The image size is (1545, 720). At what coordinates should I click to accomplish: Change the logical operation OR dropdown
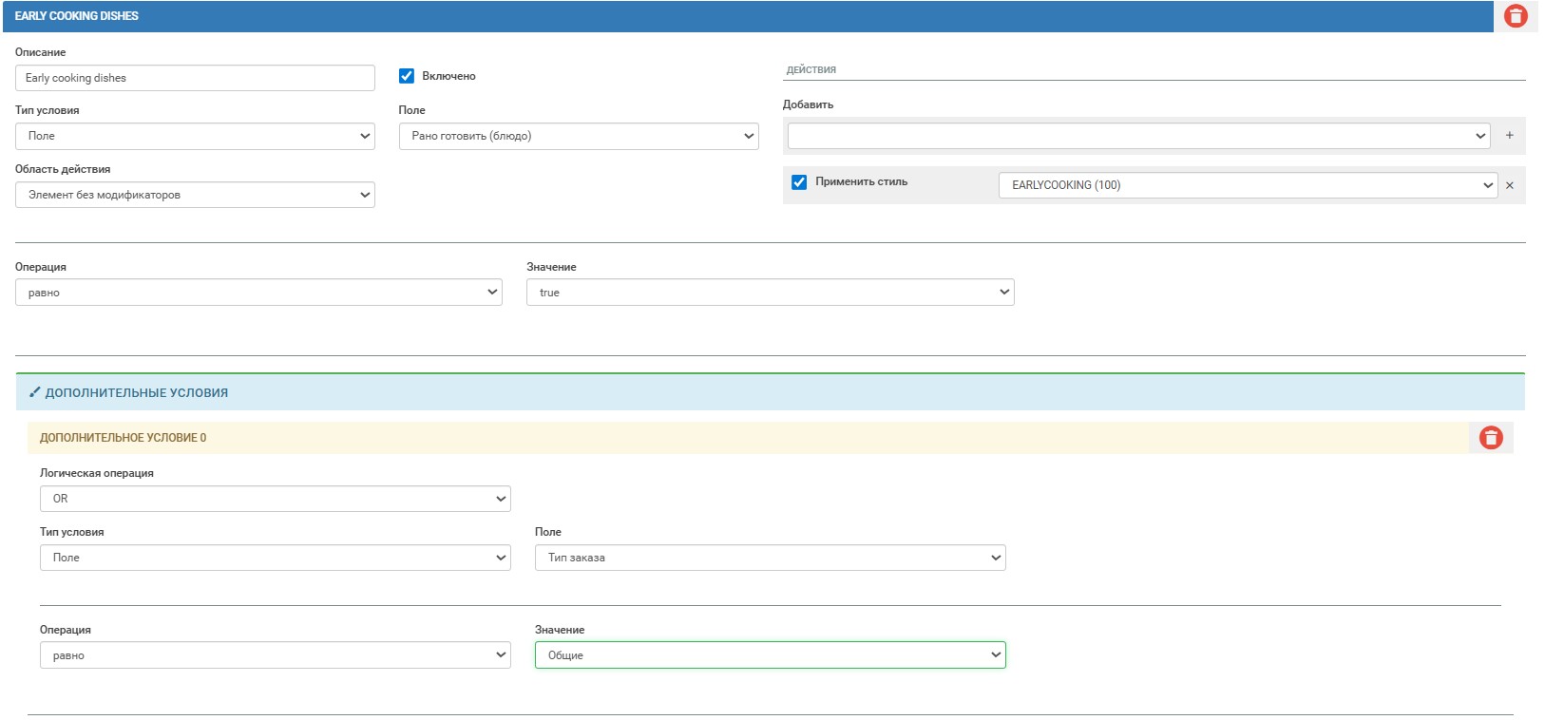(x=275, y=499)
